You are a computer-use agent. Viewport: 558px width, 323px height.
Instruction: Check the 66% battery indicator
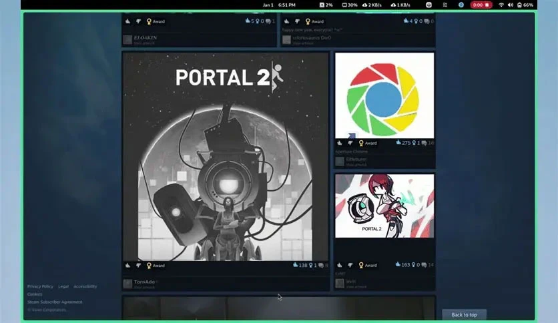pos(525,5)
